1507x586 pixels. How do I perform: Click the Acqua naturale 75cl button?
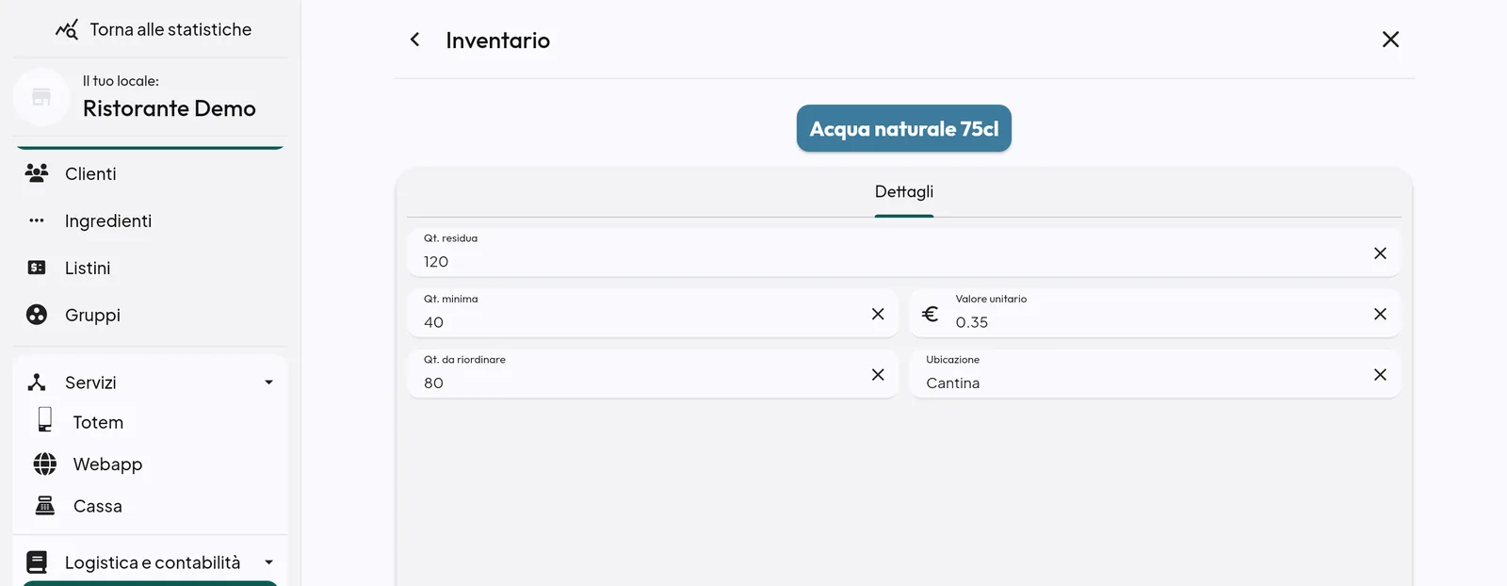904,128
